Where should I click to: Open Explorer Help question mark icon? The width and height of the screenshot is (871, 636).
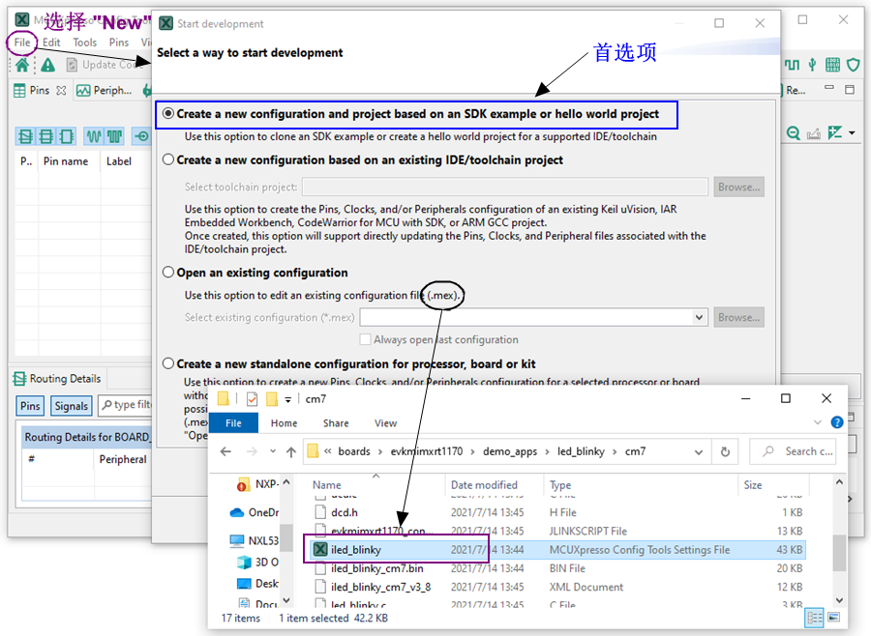pyautogui.click(x=836, y=422)
